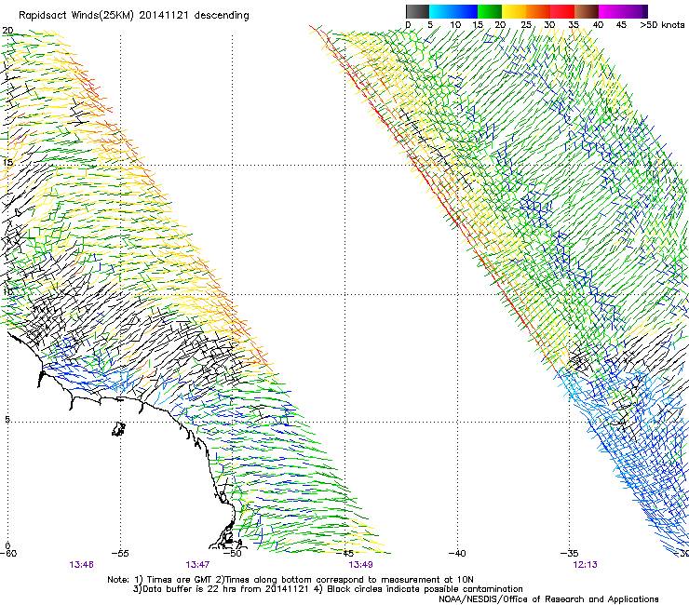Click the swath time '12:13'
The image size is (689, 605).
click(x=585, y=565)
